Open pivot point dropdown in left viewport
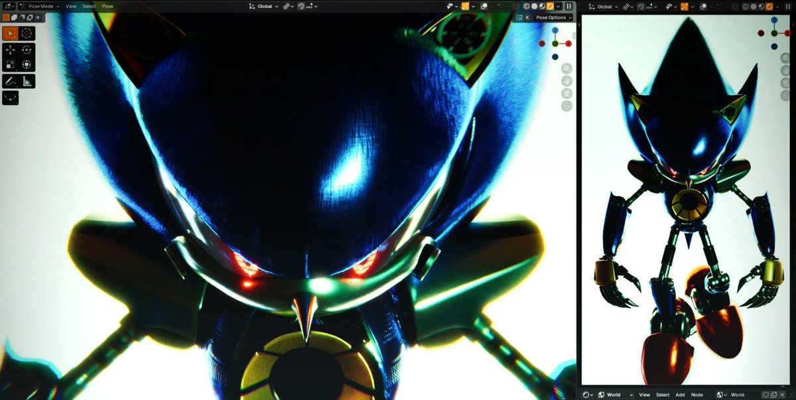 coord(289,6)
